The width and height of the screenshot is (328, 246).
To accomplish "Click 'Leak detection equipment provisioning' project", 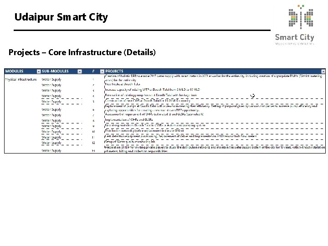I will [x=181, y=136].
